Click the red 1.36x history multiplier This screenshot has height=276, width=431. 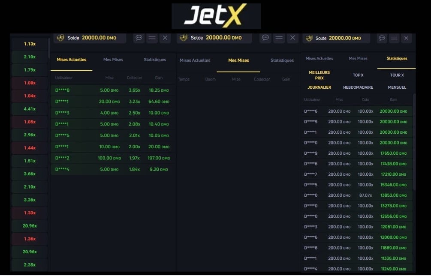click(30, 239)
